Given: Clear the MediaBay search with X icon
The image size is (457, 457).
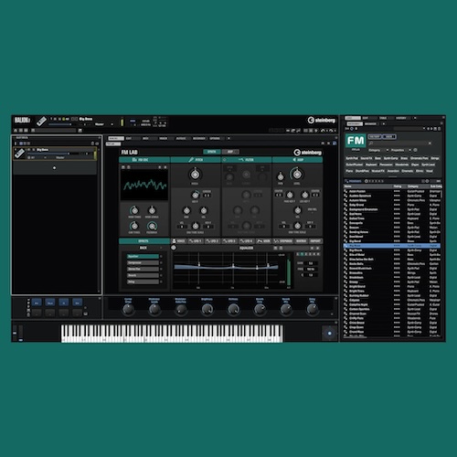Looking at the screenshot, I should pyautogui.click(x=430, y=143).
